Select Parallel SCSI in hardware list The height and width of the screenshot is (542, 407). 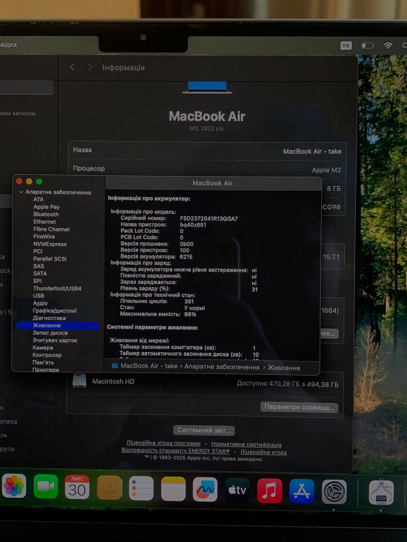[50, 259]
